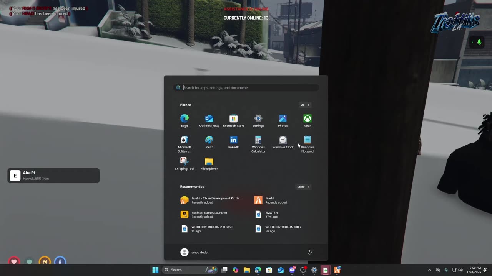Focus the Start menu search box
The image size is (492, 276).
click(x=246, y=88)
